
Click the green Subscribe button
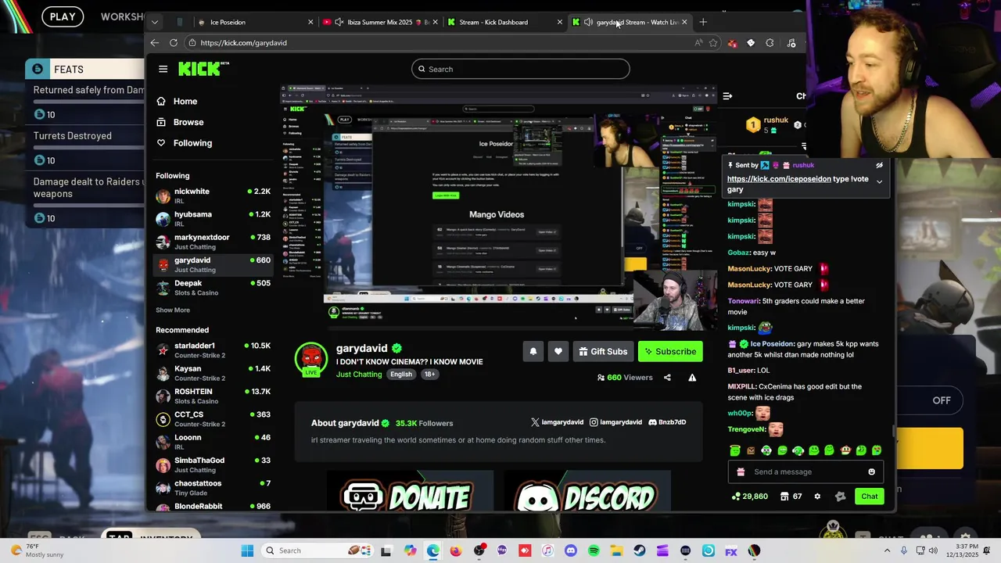coord(670,352)
